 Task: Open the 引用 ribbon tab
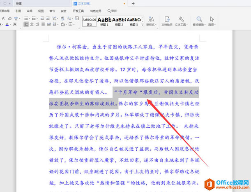18,11
